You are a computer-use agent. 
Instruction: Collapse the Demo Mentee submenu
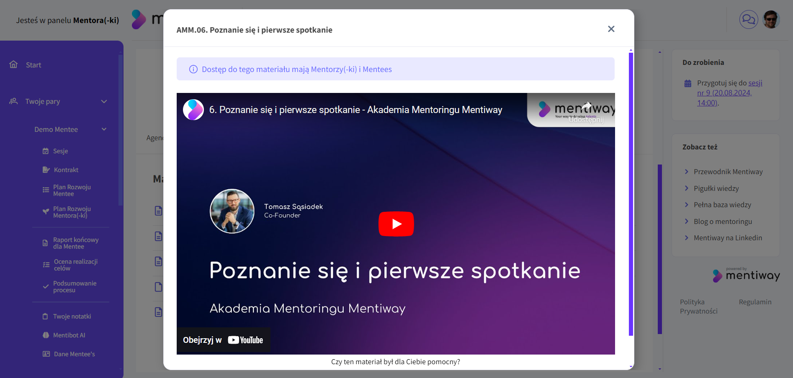tap(104, 129)
